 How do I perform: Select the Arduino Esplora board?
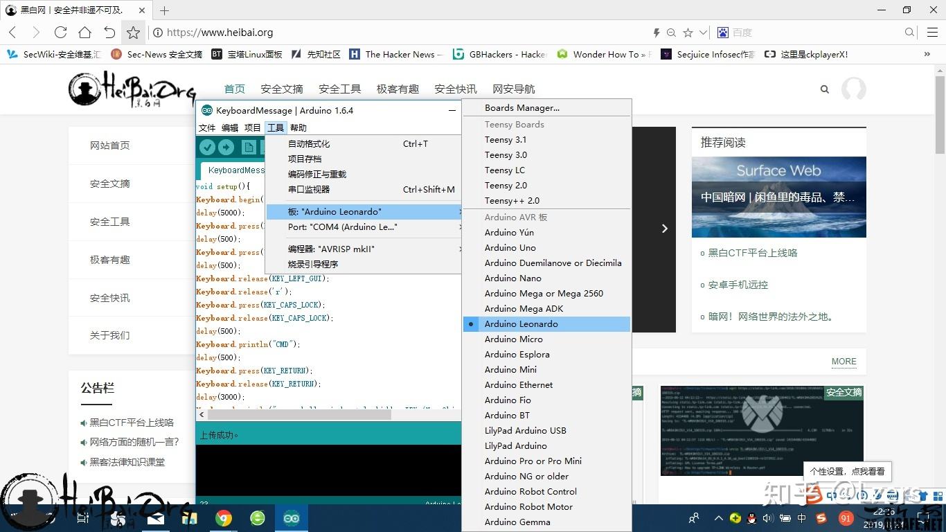click(x=547, y=355)
